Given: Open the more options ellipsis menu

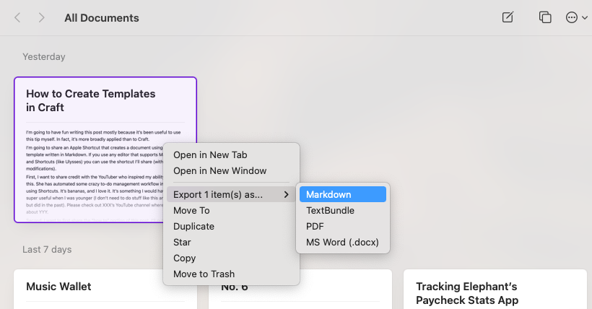Looking at the screenshot, I should (x=576, y=17).
